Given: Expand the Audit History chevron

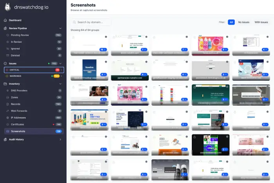Looking at the screenshot, I should tap(60, 140).
